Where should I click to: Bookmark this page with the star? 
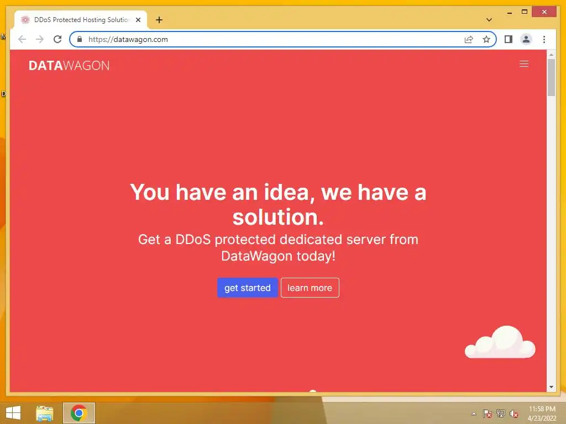pyautogui.click(x=486, y=39)
